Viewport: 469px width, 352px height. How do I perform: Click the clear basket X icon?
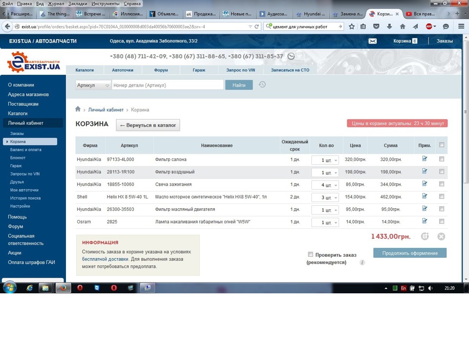coord(441,237)
